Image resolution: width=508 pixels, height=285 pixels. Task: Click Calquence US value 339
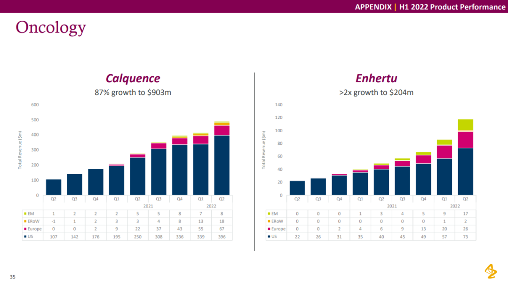point(201,237)
